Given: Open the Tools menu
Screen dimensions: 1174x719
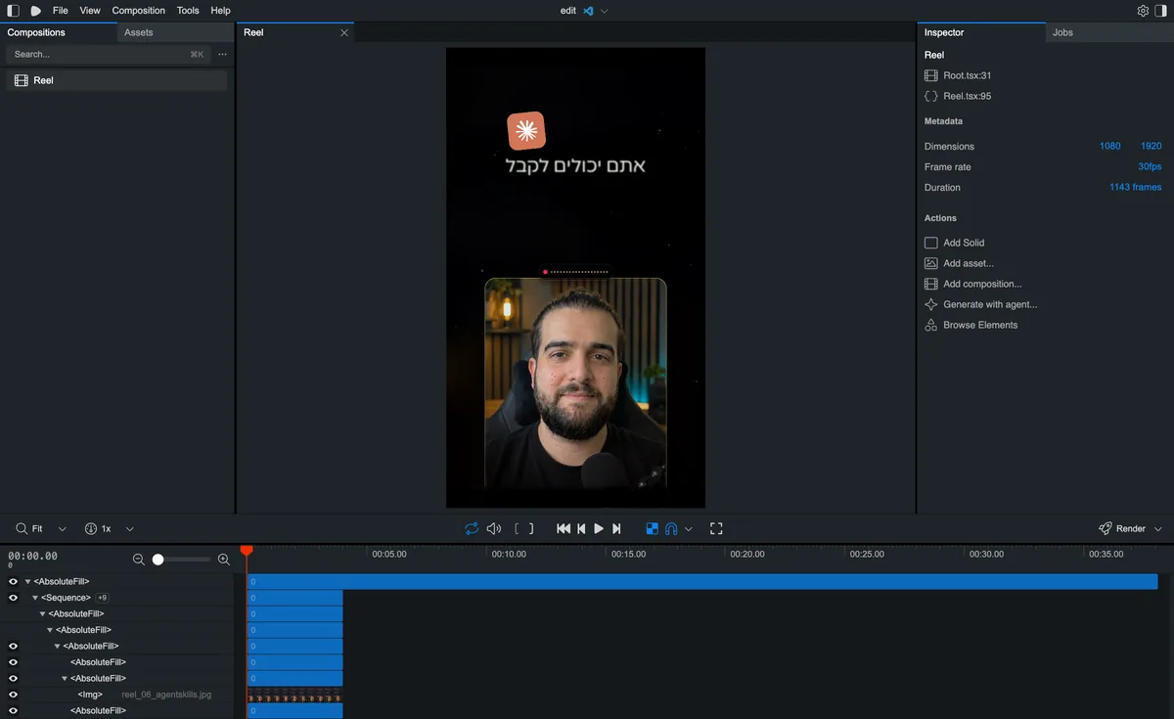Looking at the screenshot, I should click(x=188, y=11).
